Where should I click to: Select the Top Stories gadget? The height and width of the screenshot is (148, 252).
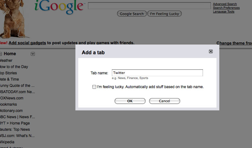click(8, 73)
